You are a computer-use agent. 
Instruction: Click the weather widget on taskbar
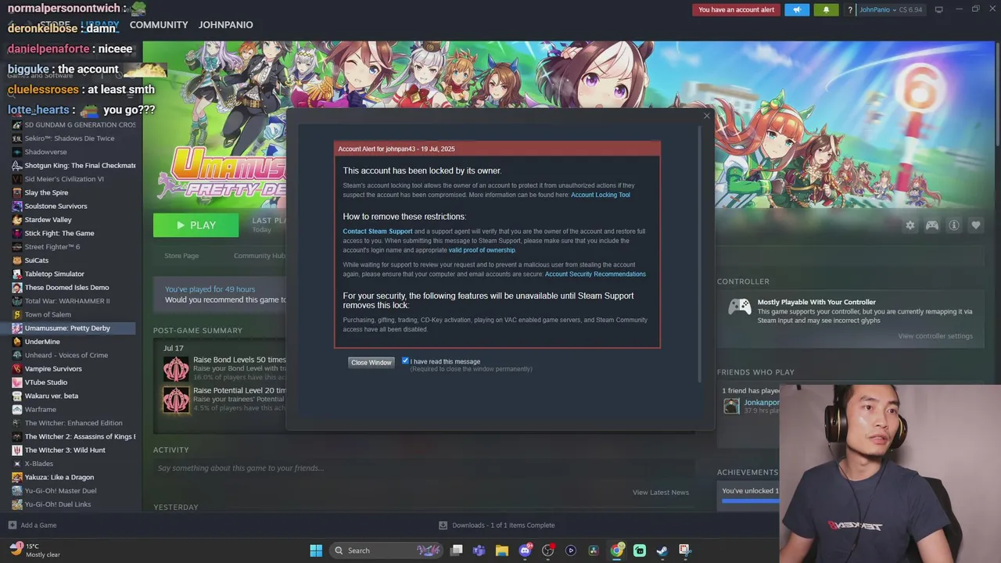(x=34, y=550)
